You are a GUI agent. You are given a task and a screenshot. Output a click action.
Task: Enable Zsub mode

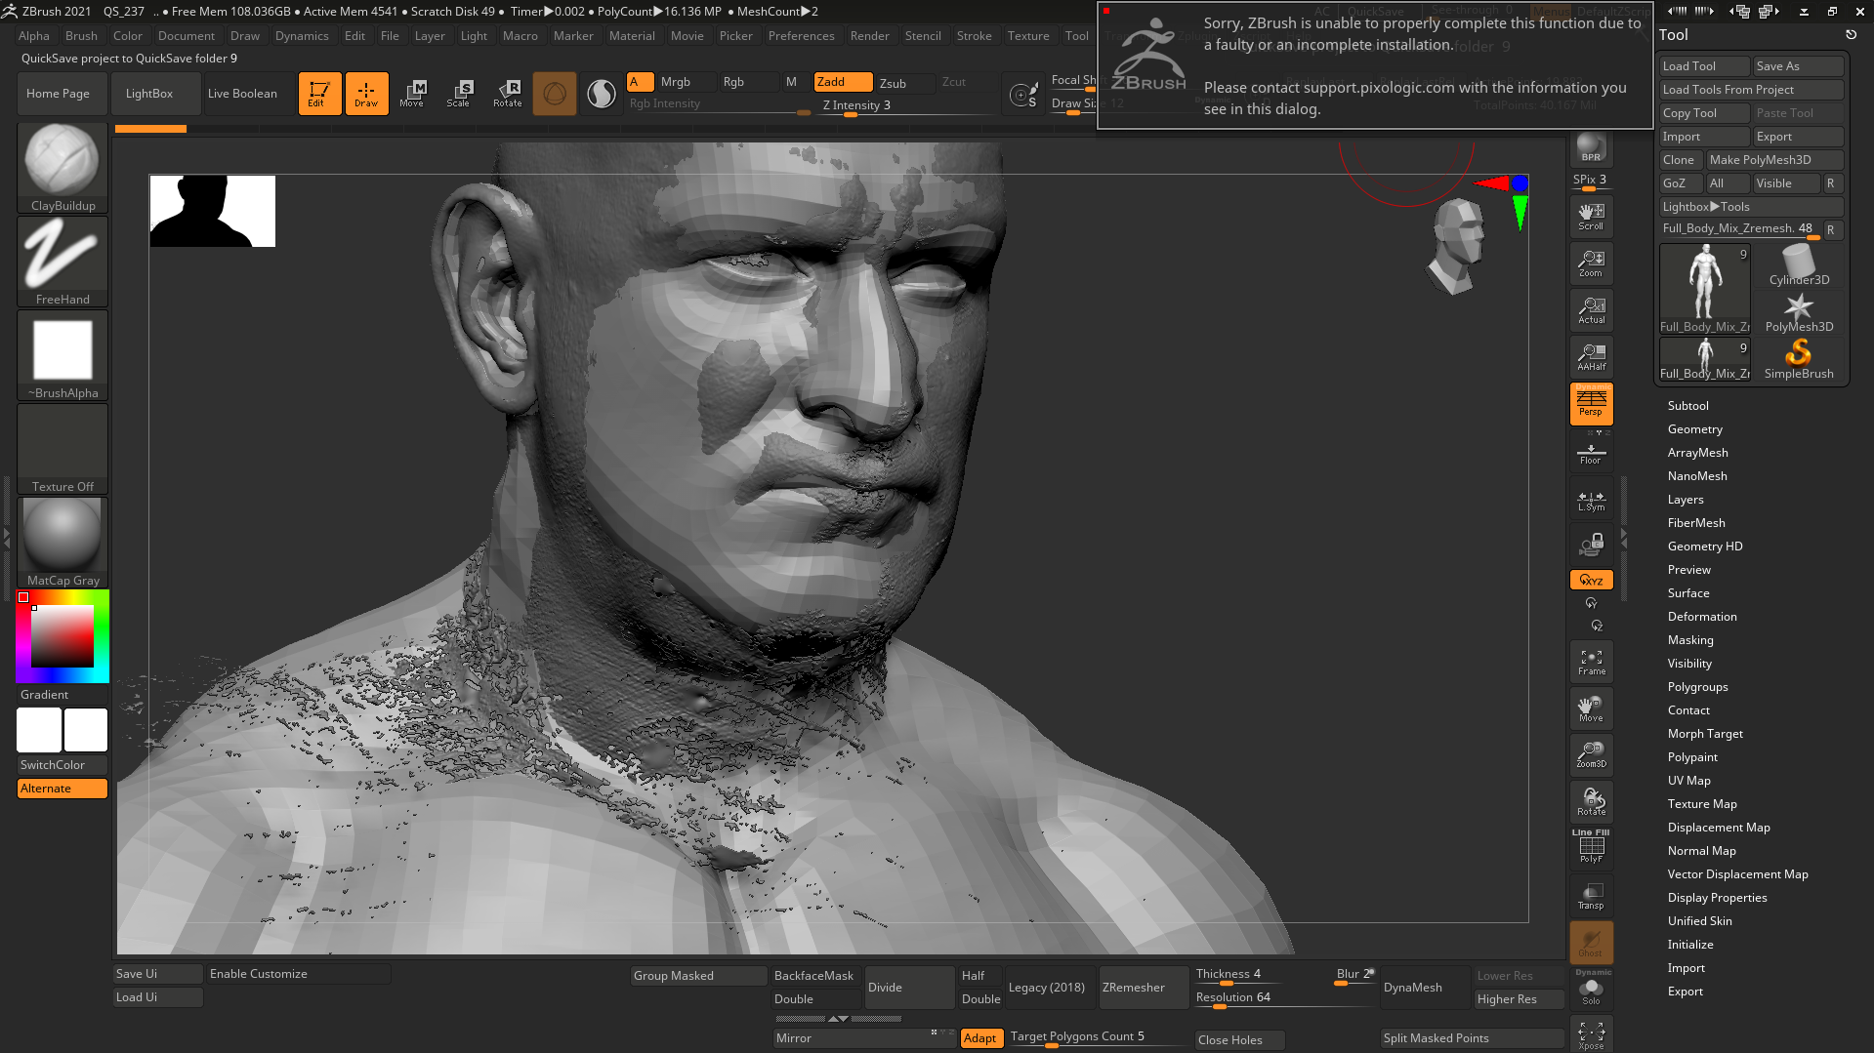pyautogui.click(x=904, y=83)
